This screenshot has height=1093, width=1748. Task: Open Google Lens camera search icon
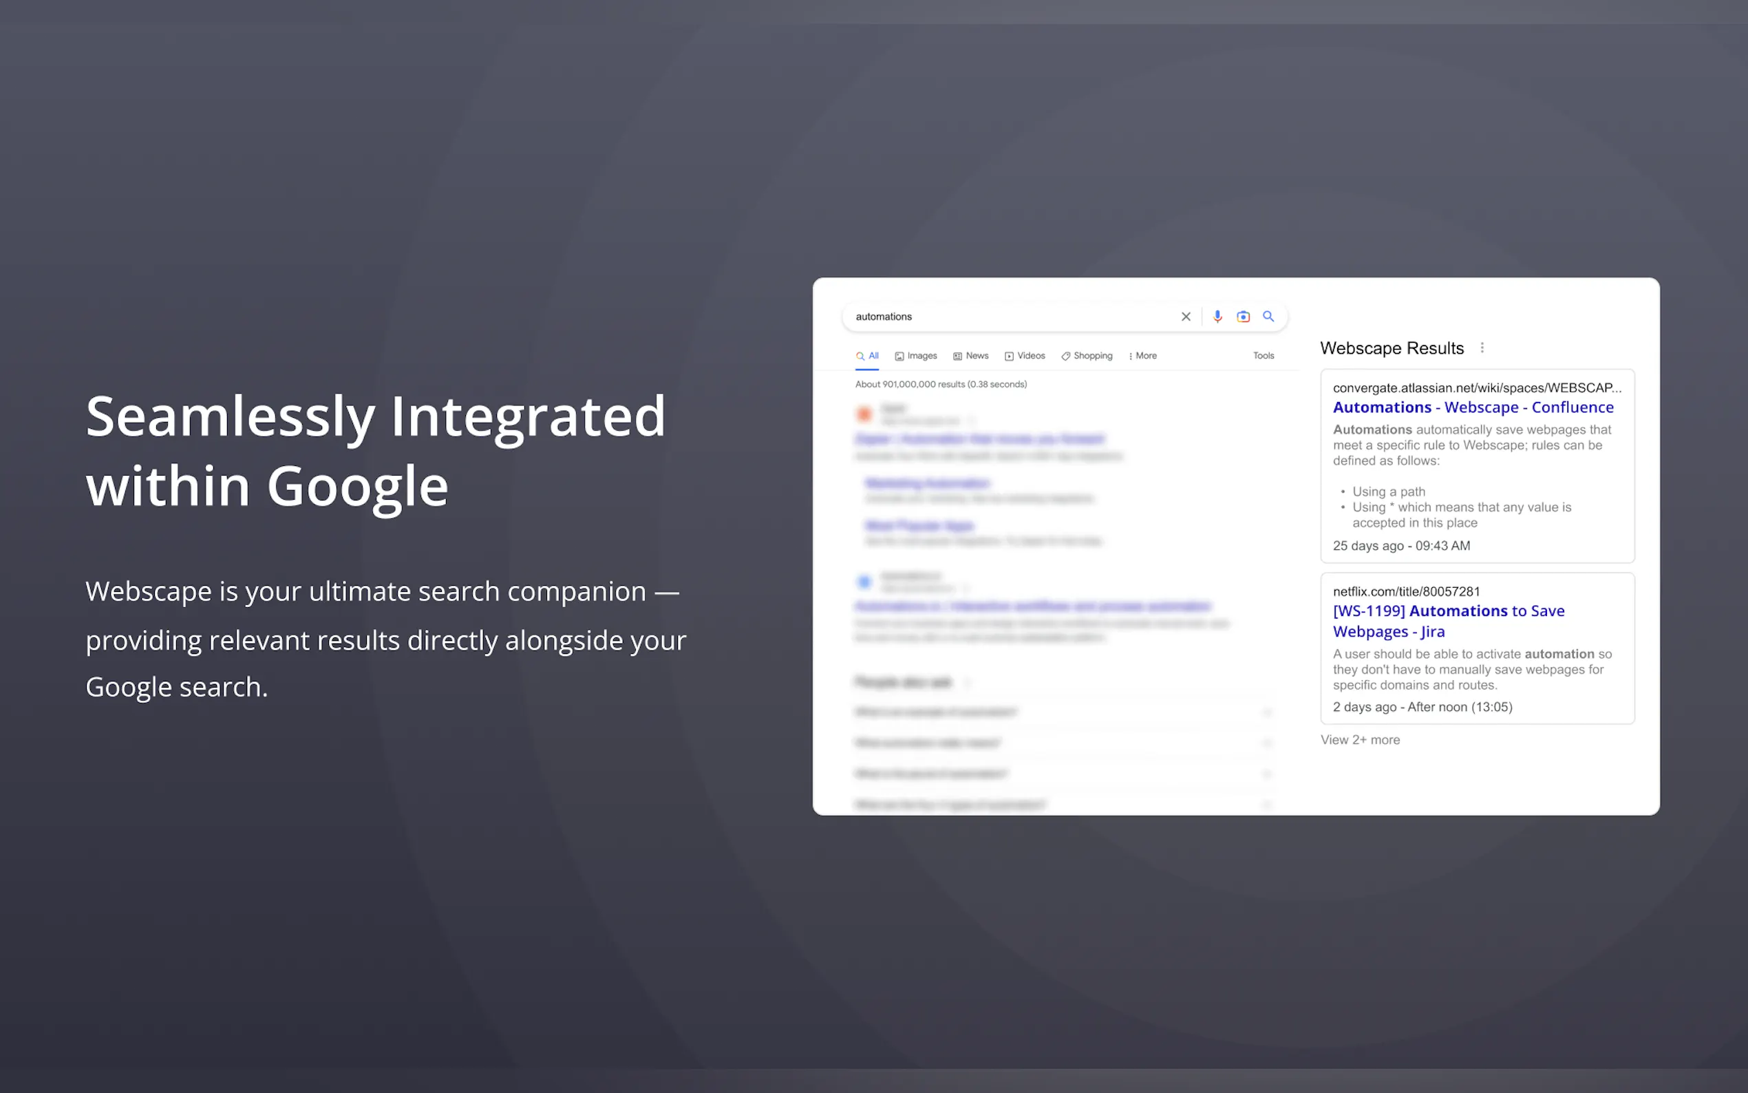click(x=1243, y=317)
